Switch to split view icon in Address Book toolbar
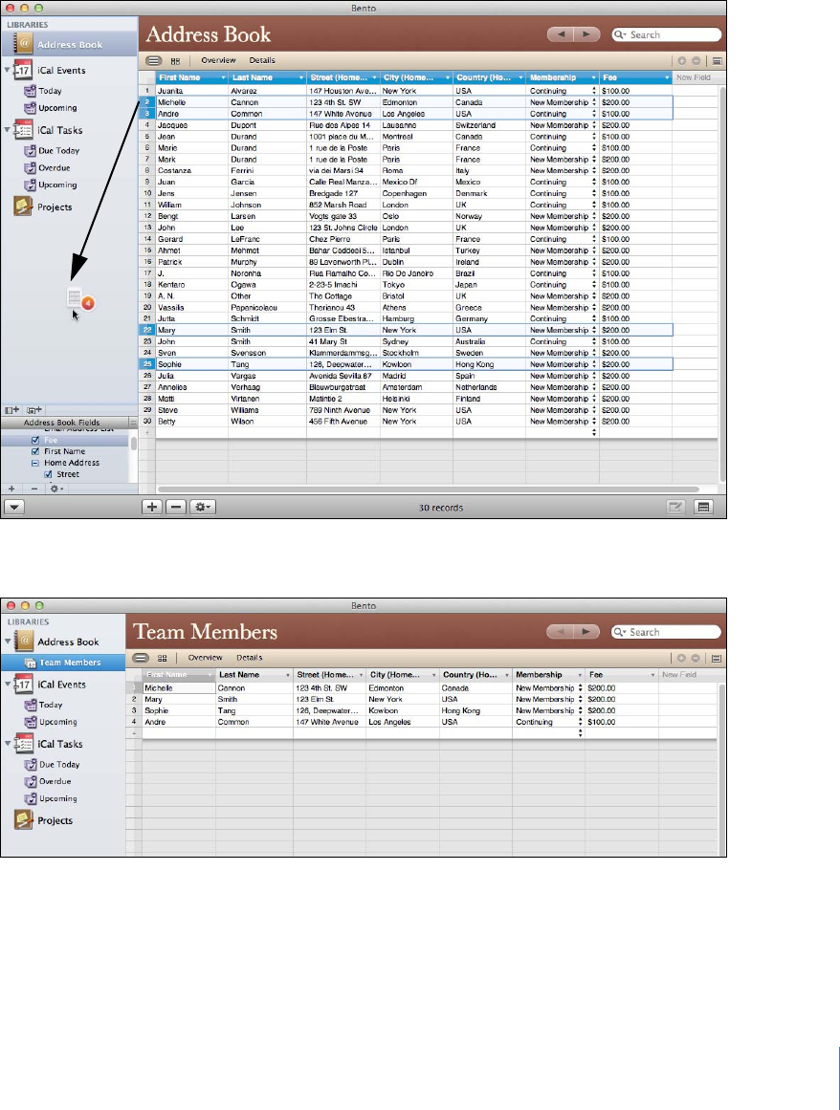This screenshot has width=840, height=1110. click(x=175, y=61)
